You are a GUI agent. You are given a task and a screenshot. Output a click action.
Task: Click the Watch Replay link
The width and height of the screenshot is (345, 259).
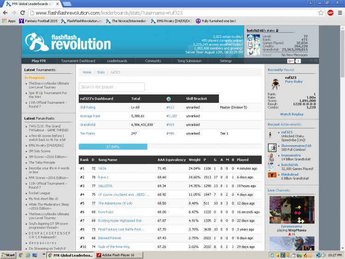(x=292, y=114)
